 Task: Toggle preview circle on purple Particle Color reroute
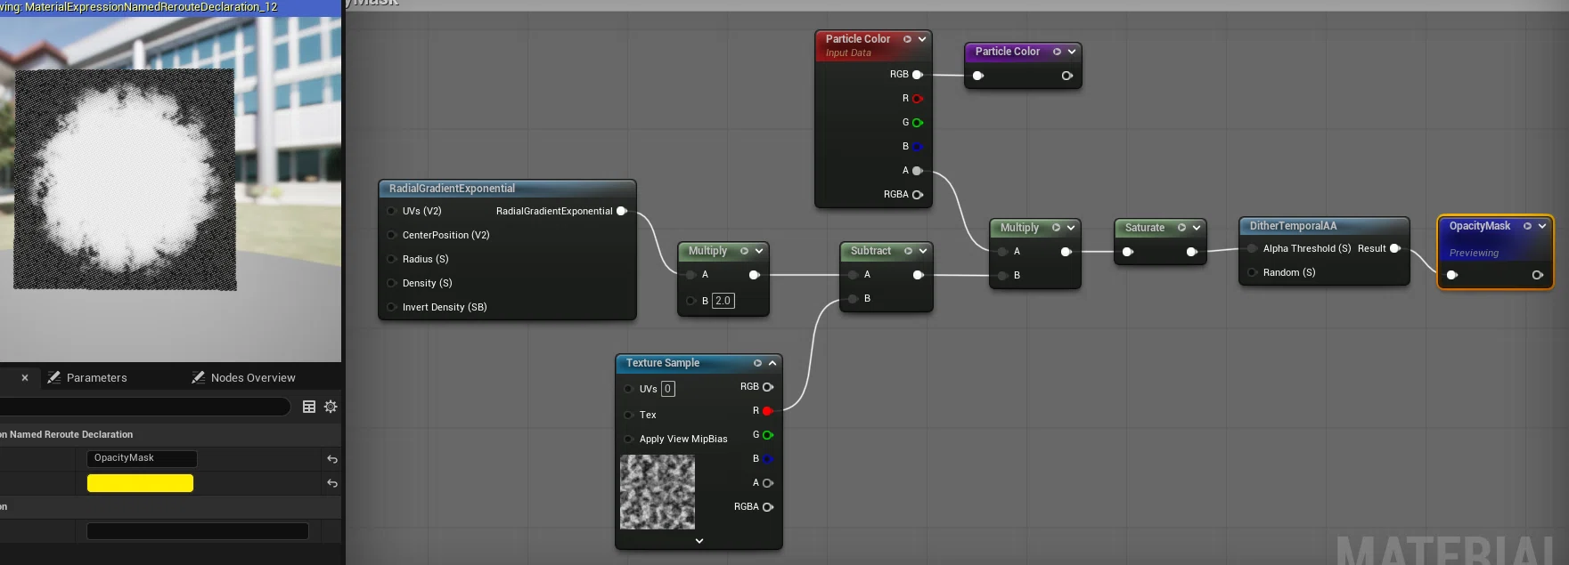pyautogui.click(x=1057, y=52)
